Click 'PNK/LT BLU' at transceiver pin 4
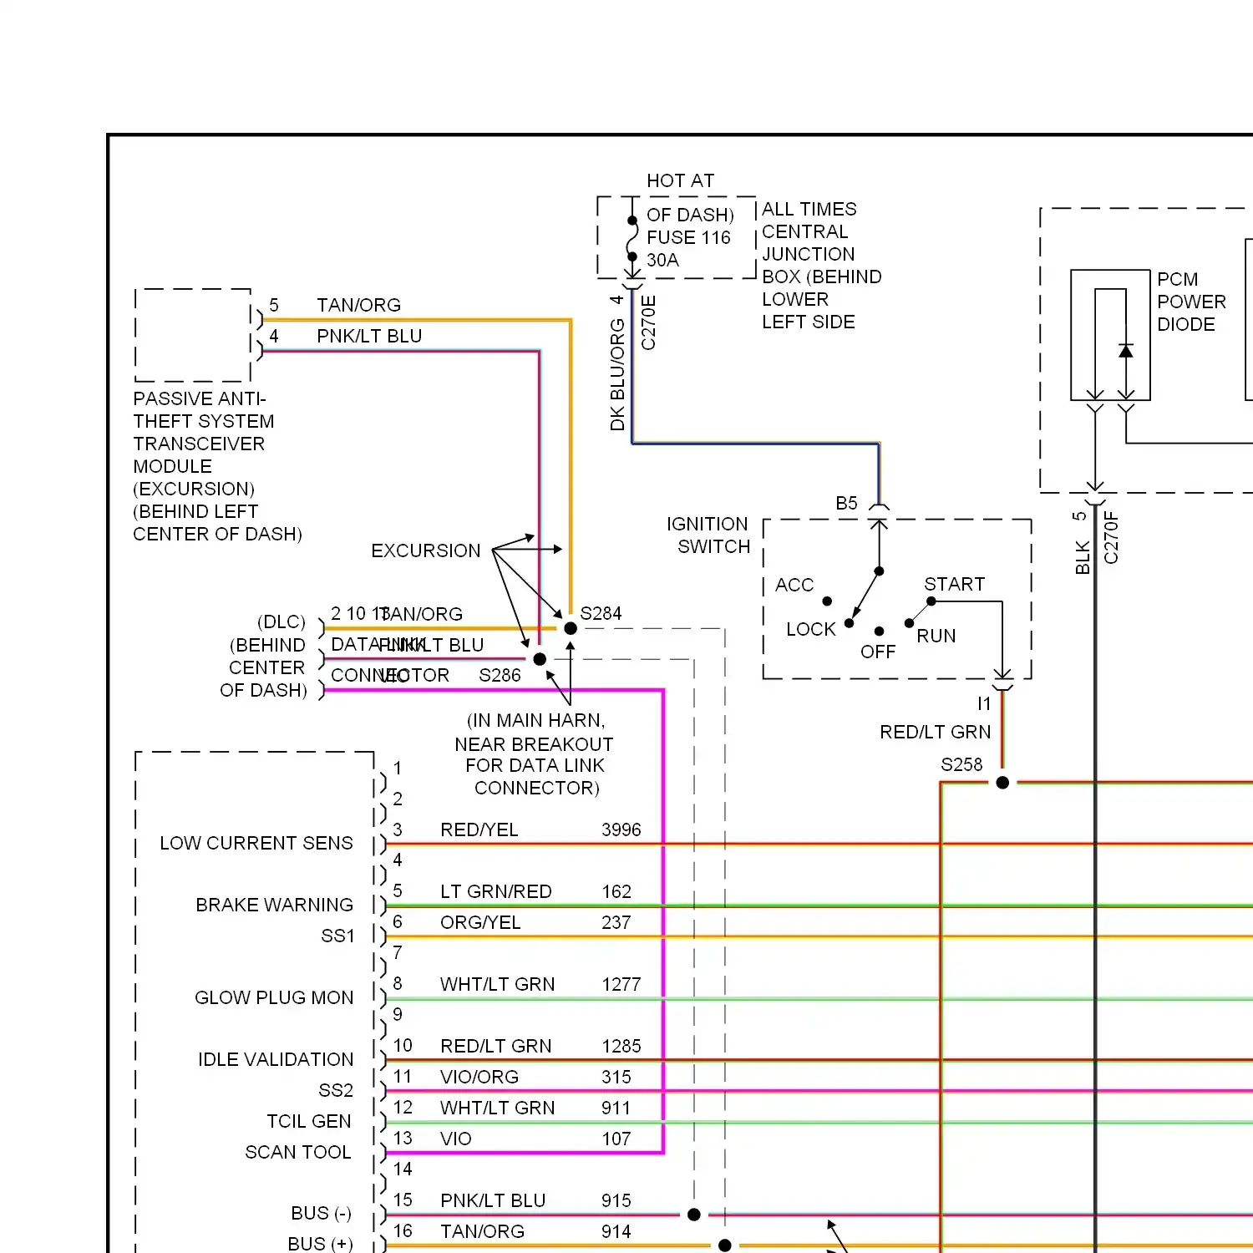Image resolution: width=1253 pixels, height=1253 pixels. (369, 336)
